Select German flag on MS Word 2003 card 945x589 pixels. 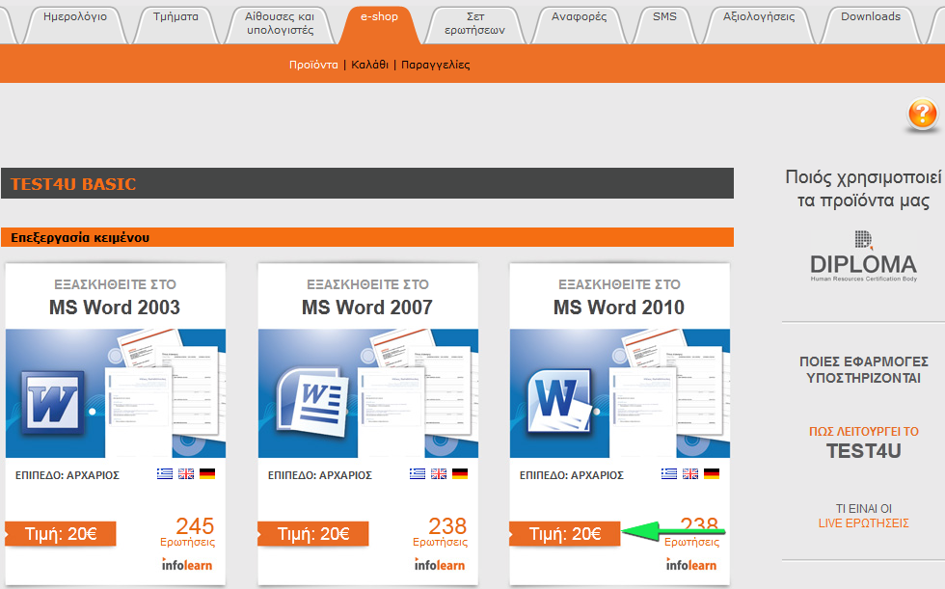tap(207, 474)
